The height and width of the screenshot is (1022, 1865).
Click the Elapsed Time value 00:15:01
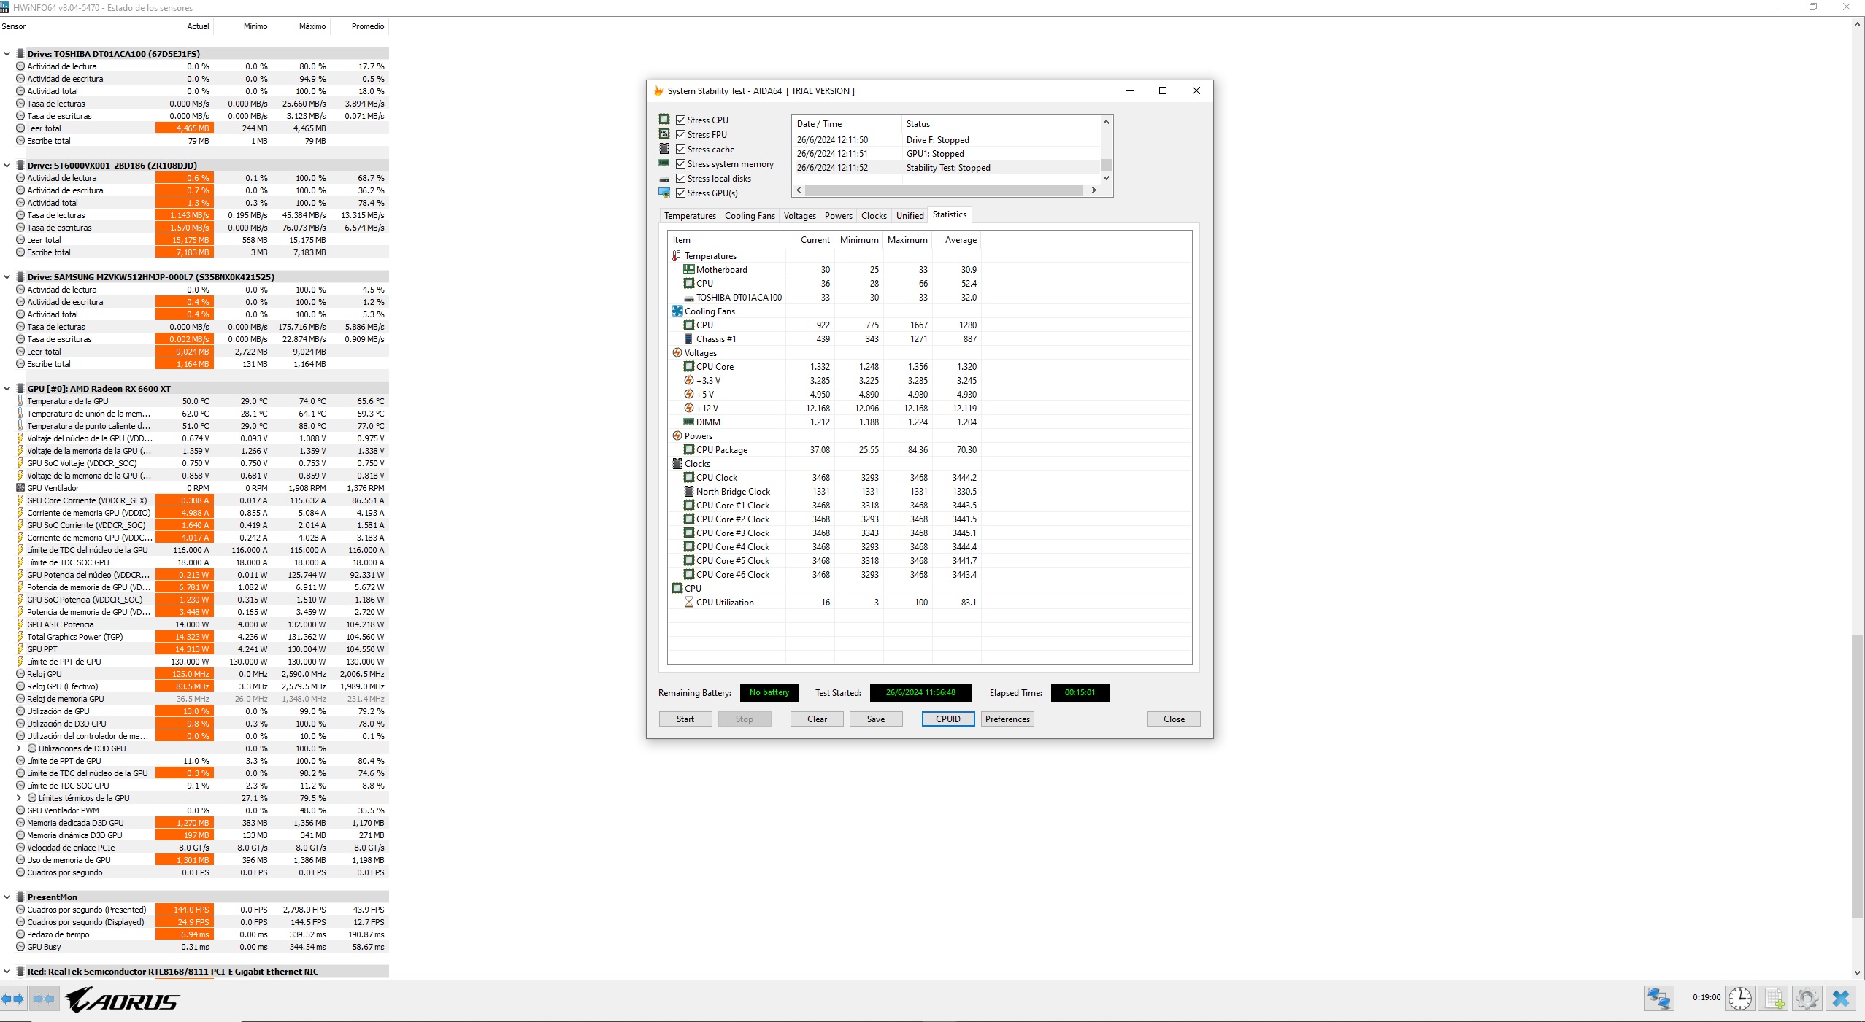pyautogui.click(x=1080, y=692)
